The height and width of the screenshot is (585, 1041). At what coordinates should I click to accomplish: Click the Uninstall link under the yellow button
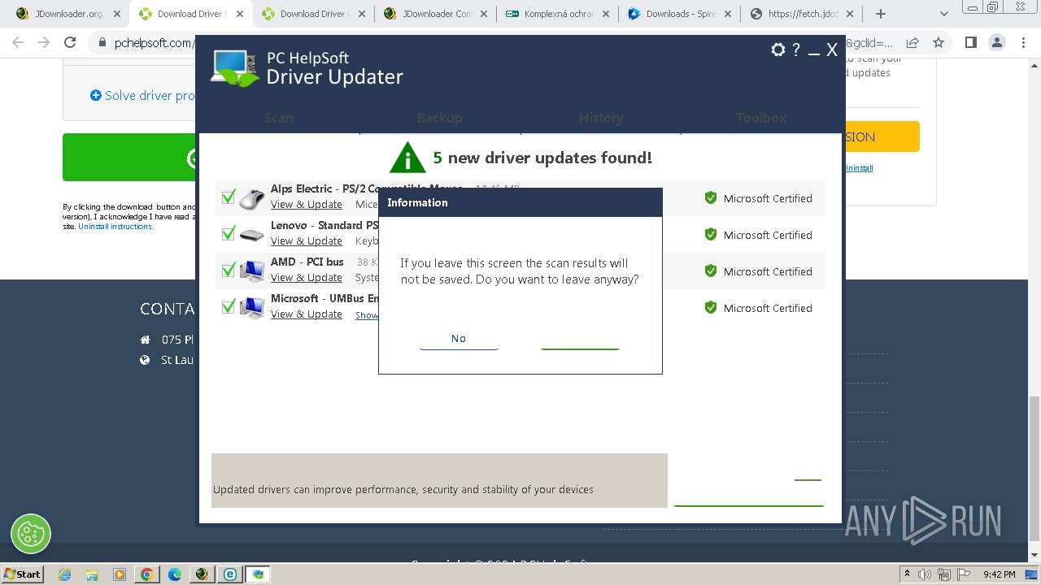[x=859, y=168]
